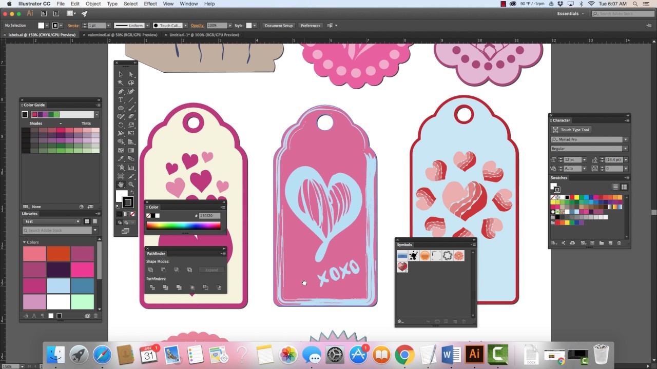Switch Swatches panel to thumbnail view
This screenshot has height=369, width=657.
(x=624, y=187)
